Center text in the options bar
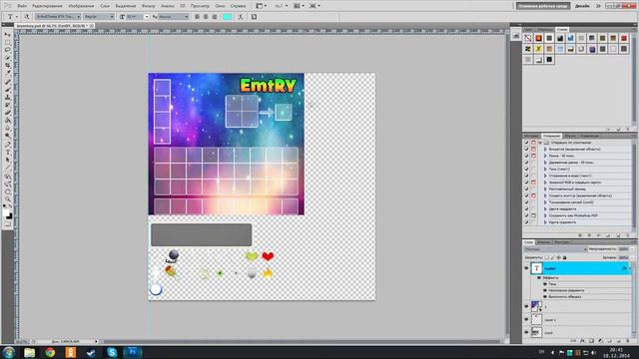Screen dimensions: 639x359 pyautogui.click(x=206, y=17)
